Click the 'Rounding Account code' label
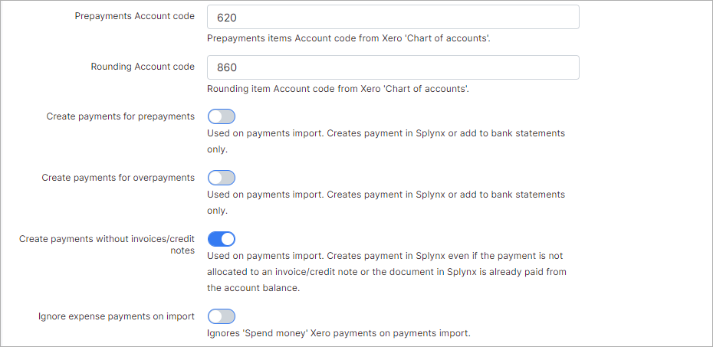 pyautogui.click(x=143, y=67)
